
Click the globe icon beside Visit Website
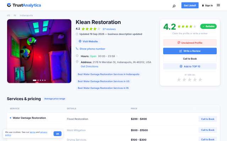point(80,41)
